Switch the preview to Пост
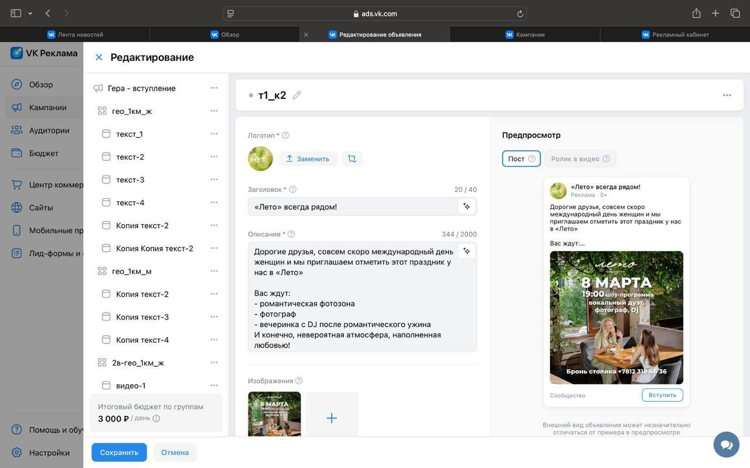This screenshot has width=750, height=468. (521, 159)
